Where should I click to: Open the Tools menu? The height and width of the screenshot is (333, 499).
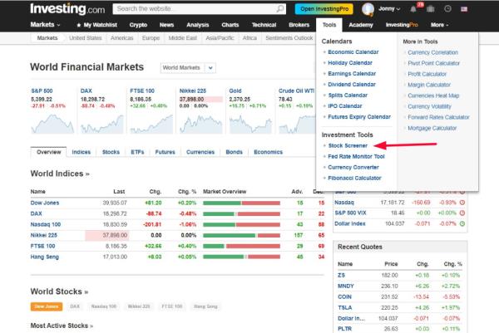pyautogui.click(x=329, y=25)
